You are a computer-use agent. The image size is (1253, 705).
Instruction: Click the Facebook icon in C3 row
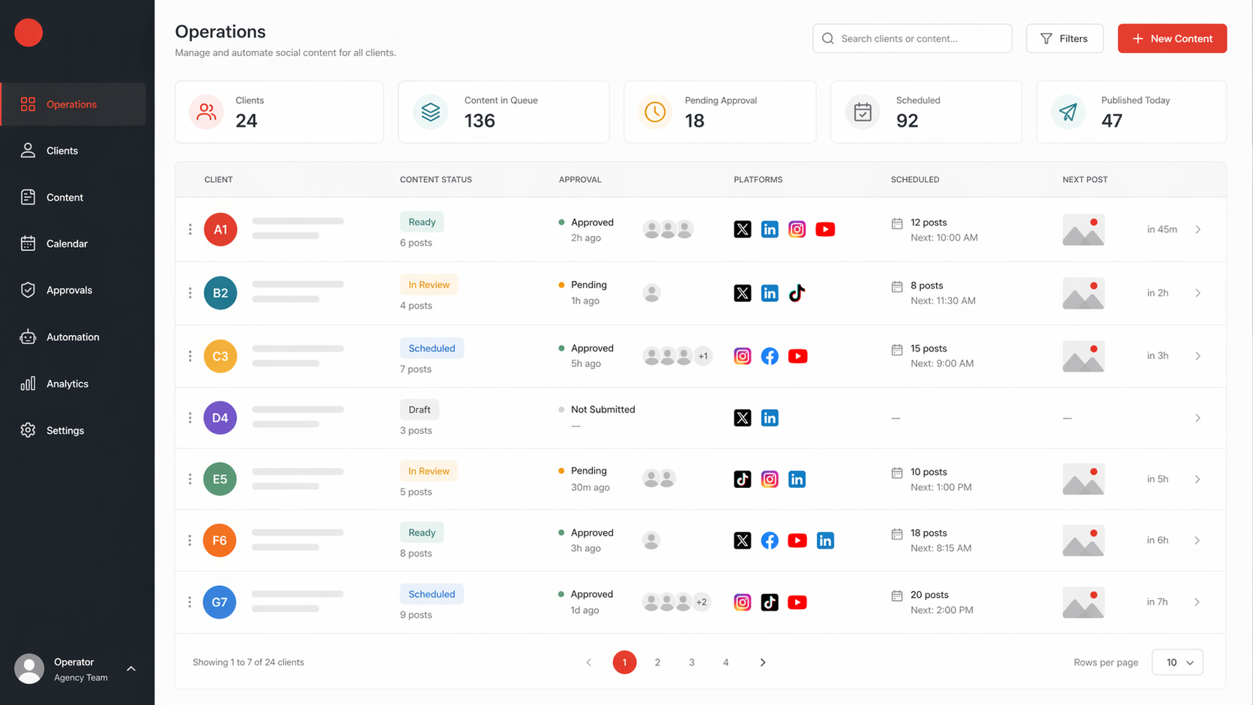pyautogui.click(x=770, y=356)
